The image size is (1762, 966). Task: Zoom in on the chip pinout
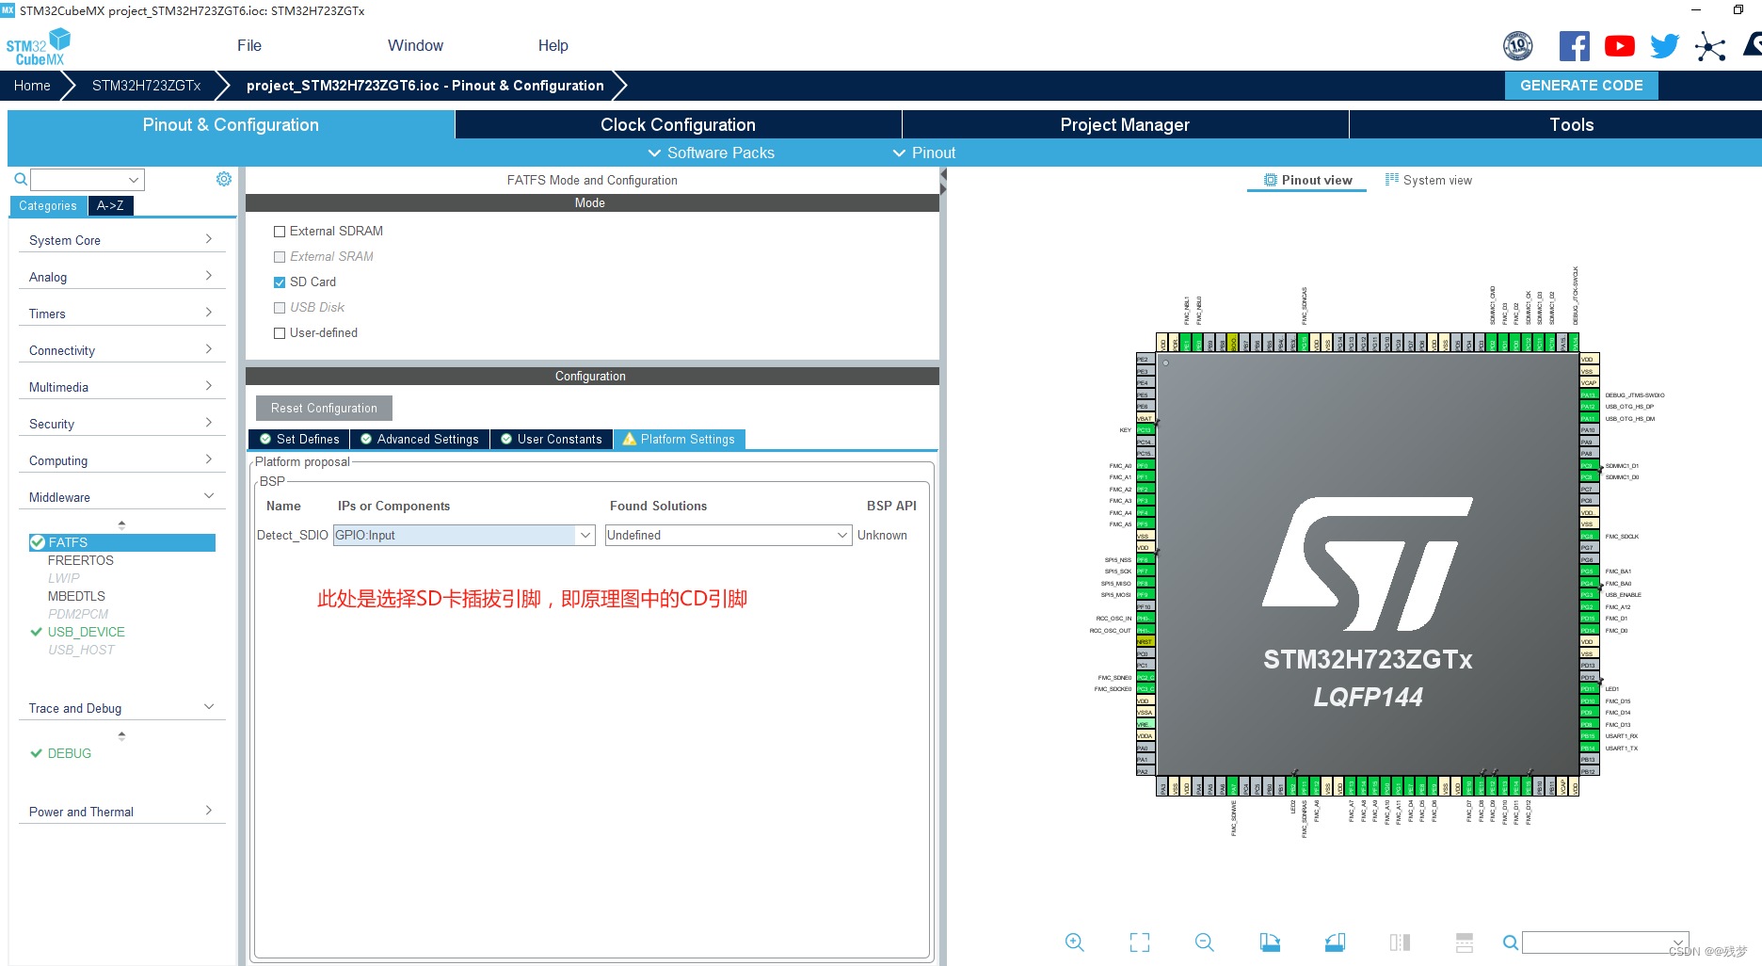[1074, 942]
